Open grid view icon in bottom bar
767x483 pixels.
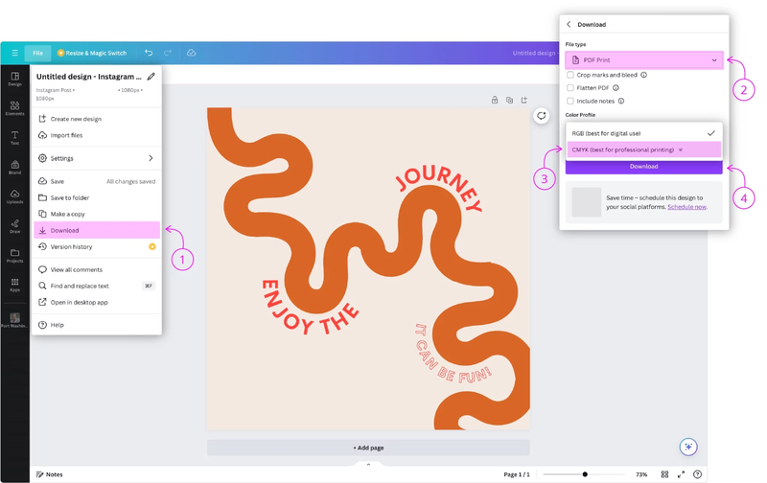(664, 474)
